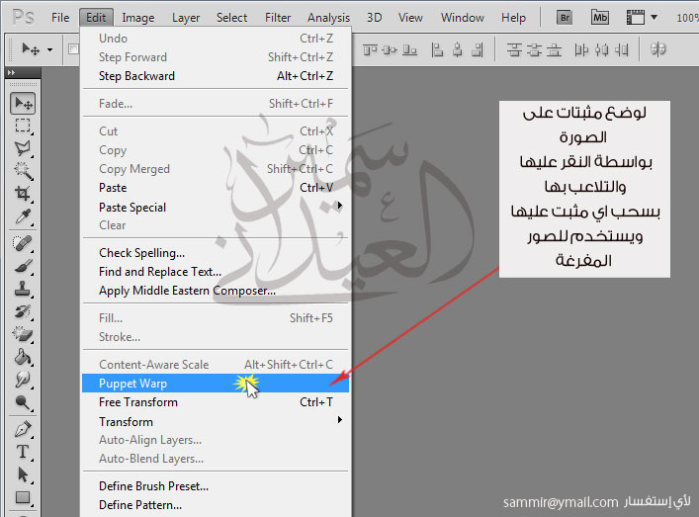The height and width of the screenshot is (517, 699).
Task: Select the Rectangle shape tool
Action: point(23,497)
